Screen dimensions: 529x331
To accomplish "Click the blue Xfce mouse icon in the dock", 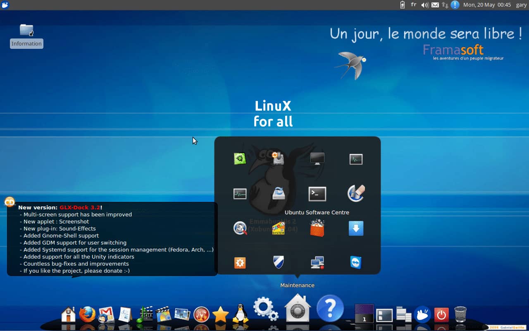I will [x=422, y=314].
